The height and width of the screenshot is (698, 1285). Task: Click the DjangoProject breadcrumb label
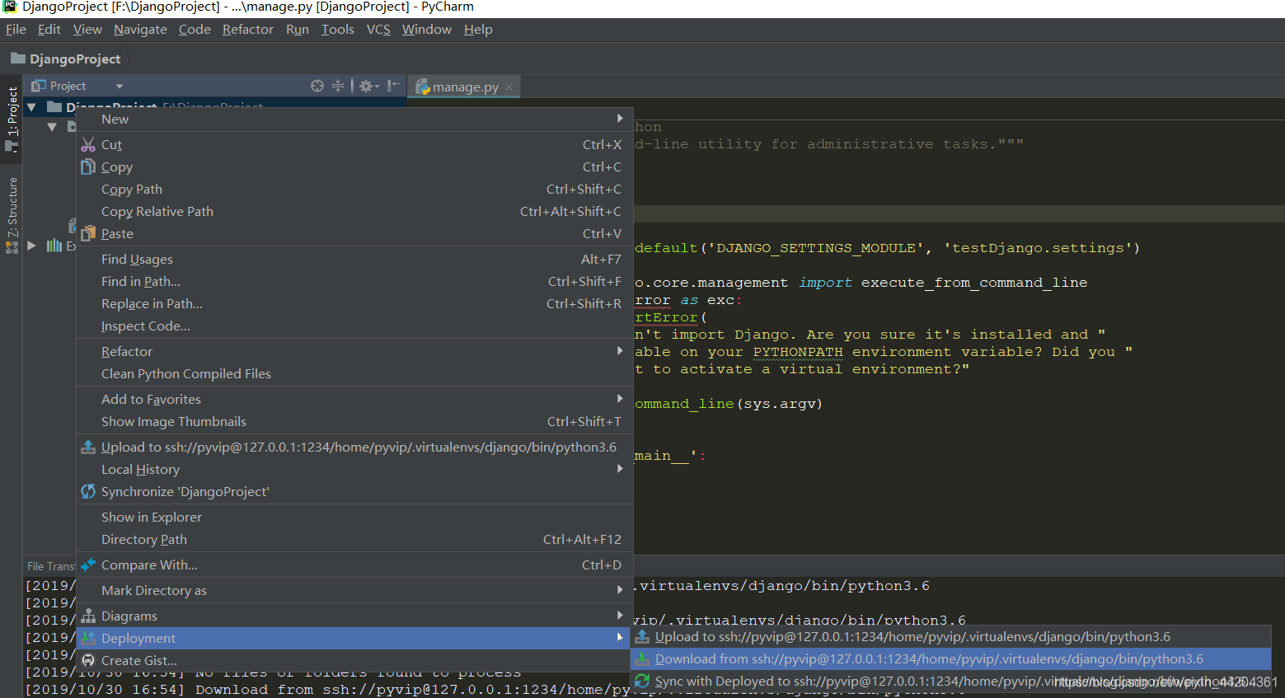tap(75, 59)
